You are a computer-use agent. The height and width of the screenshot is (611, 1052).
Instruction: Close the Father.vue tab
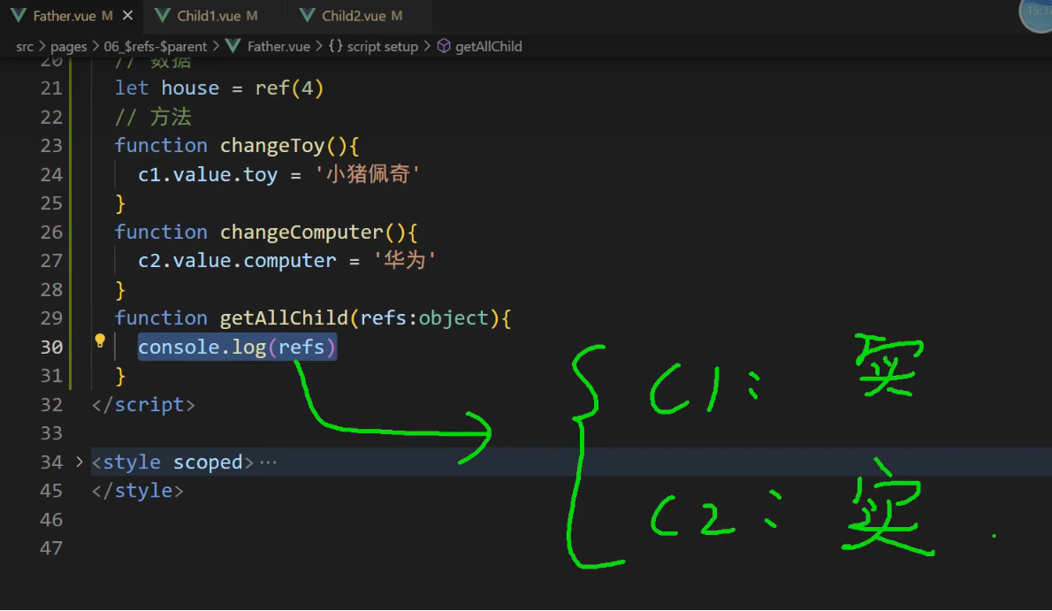[x=127, y=15]
